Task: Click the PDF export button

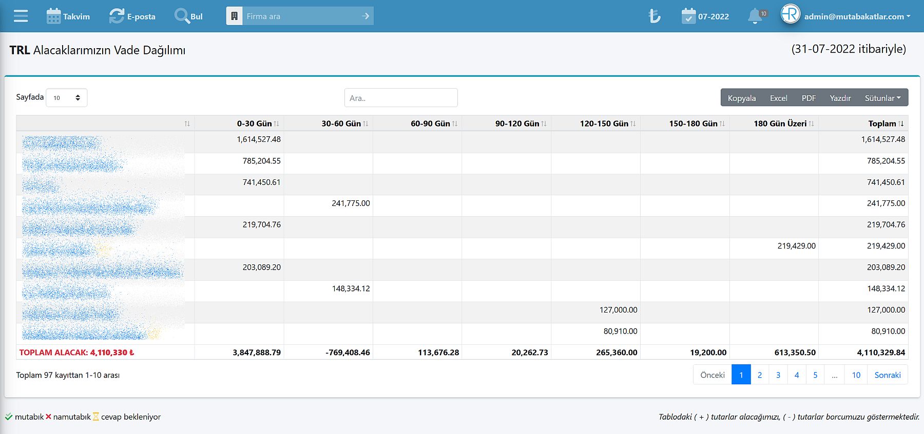Action: click(x=808, y=98)
